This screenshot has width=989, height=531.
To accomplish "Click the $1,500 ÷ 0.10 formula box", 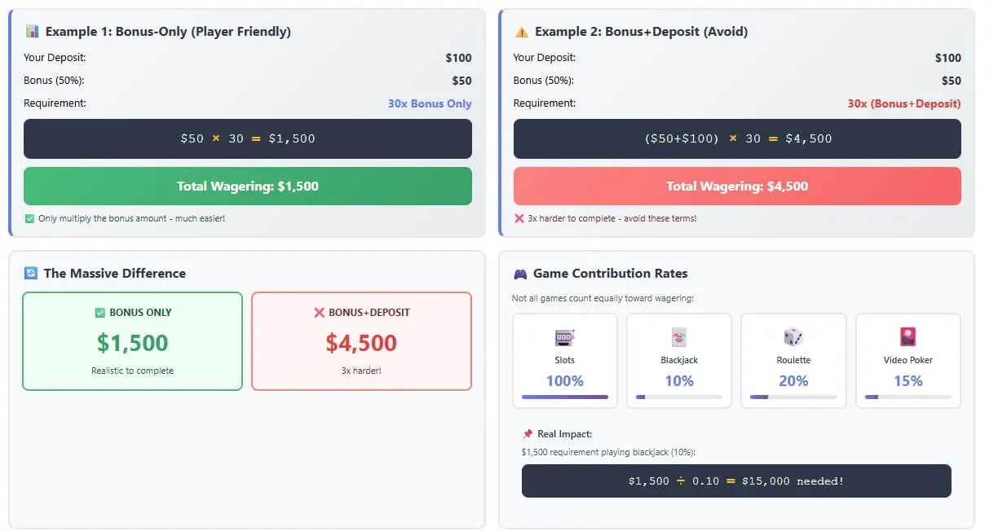I will 736,481.
